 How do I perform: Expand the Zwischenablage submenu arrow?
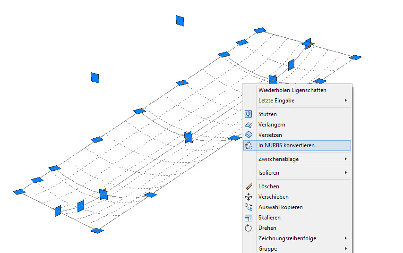click(346, 159)
